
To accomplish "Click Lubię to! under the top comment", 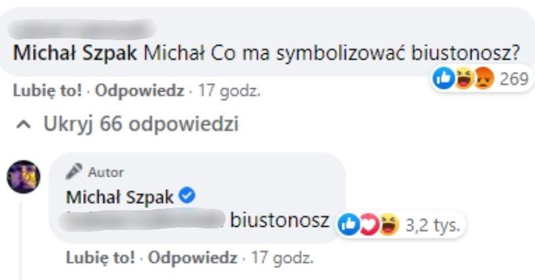I will pos(48,91).
